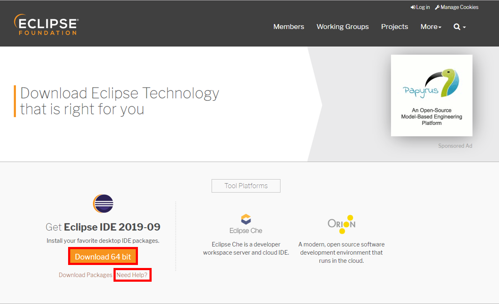Screen dimensions: 499x304
Task: Click the Papyrus sponsored ad
Action: [431, 95]
